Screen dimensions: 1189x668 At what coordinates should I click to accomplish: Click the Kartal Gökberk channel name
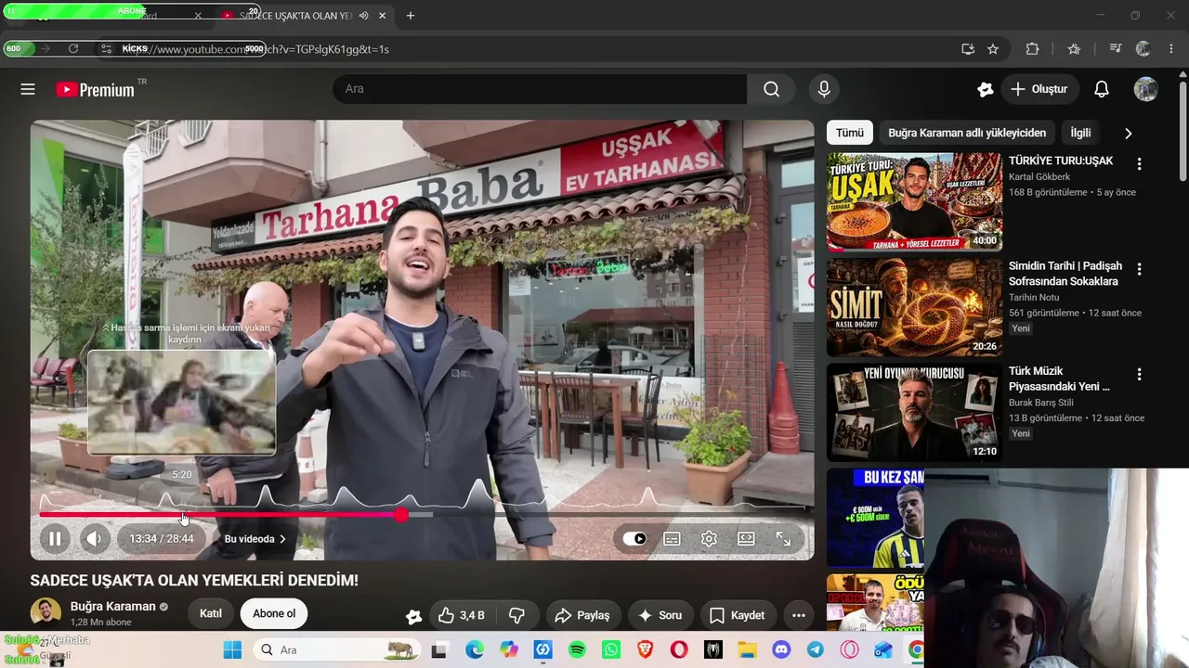[x=1039, y=177]
